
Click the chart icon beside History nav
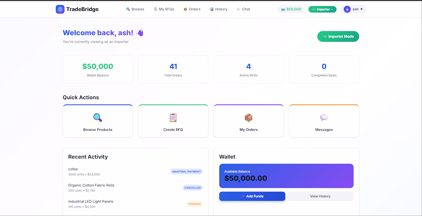point(212,9)
